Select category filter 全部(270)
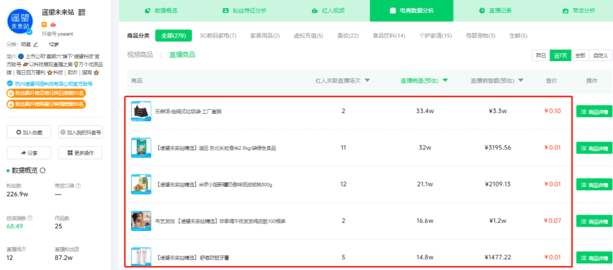Screen dimensions: 613x270 pyautogui.click(x=174, y=36)
